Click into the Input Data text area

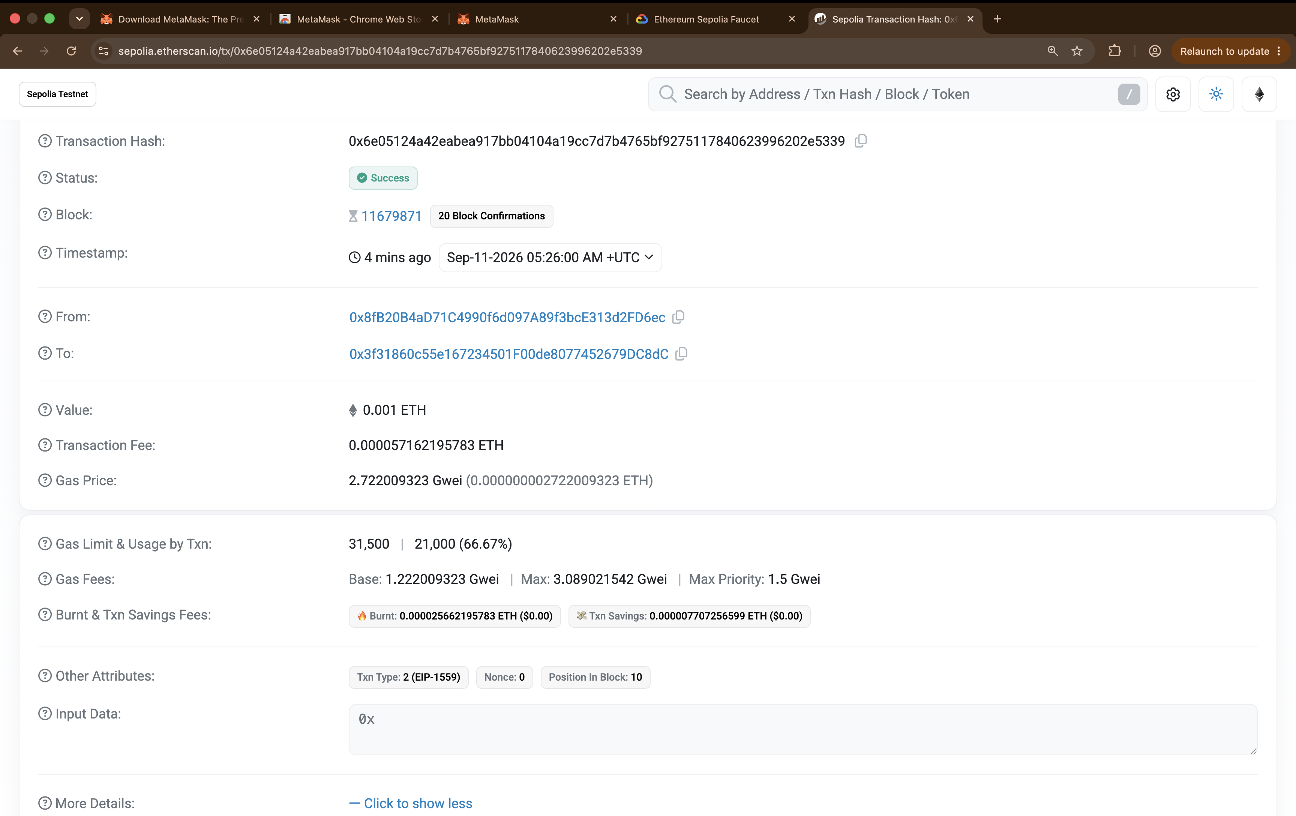(x=802, y=729)
